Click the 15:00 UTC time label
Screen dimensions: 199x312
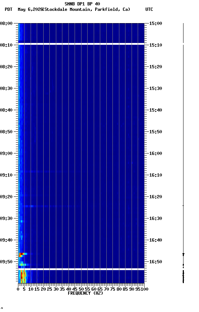pos(156,23)
